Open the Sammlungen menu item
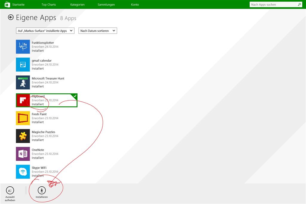This screenshot has height=204, width=306. pyautogui.click(x=106, y=4)
